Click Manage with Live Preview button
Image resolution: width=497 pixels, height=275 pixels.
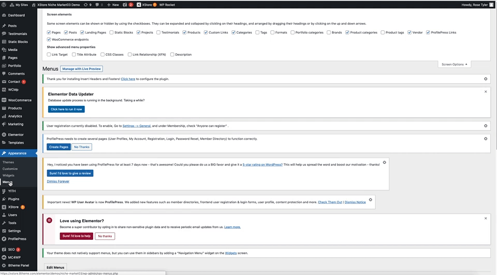coord(81,69)
